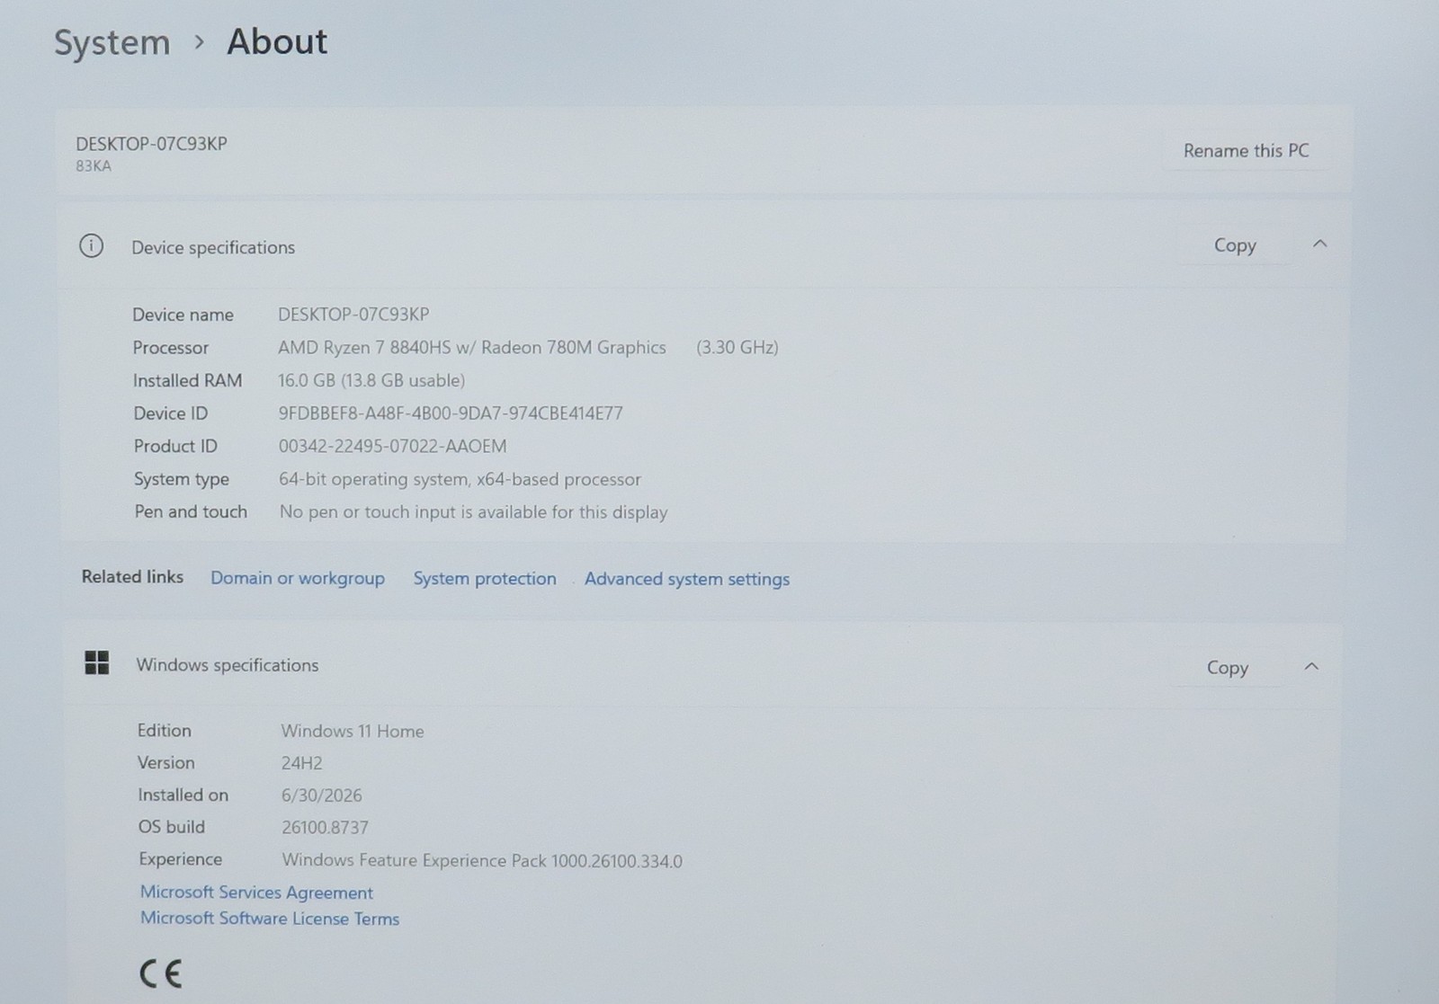Viewport: 1439px width, 1004px height.
Task: Click the Pen and touch label
Action: coord(191,511)
